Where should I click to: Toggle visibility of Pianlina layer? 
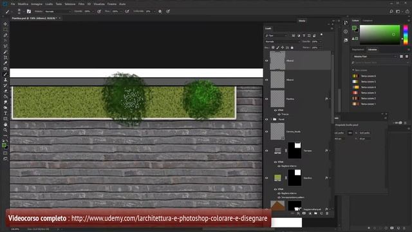(267, 99)
